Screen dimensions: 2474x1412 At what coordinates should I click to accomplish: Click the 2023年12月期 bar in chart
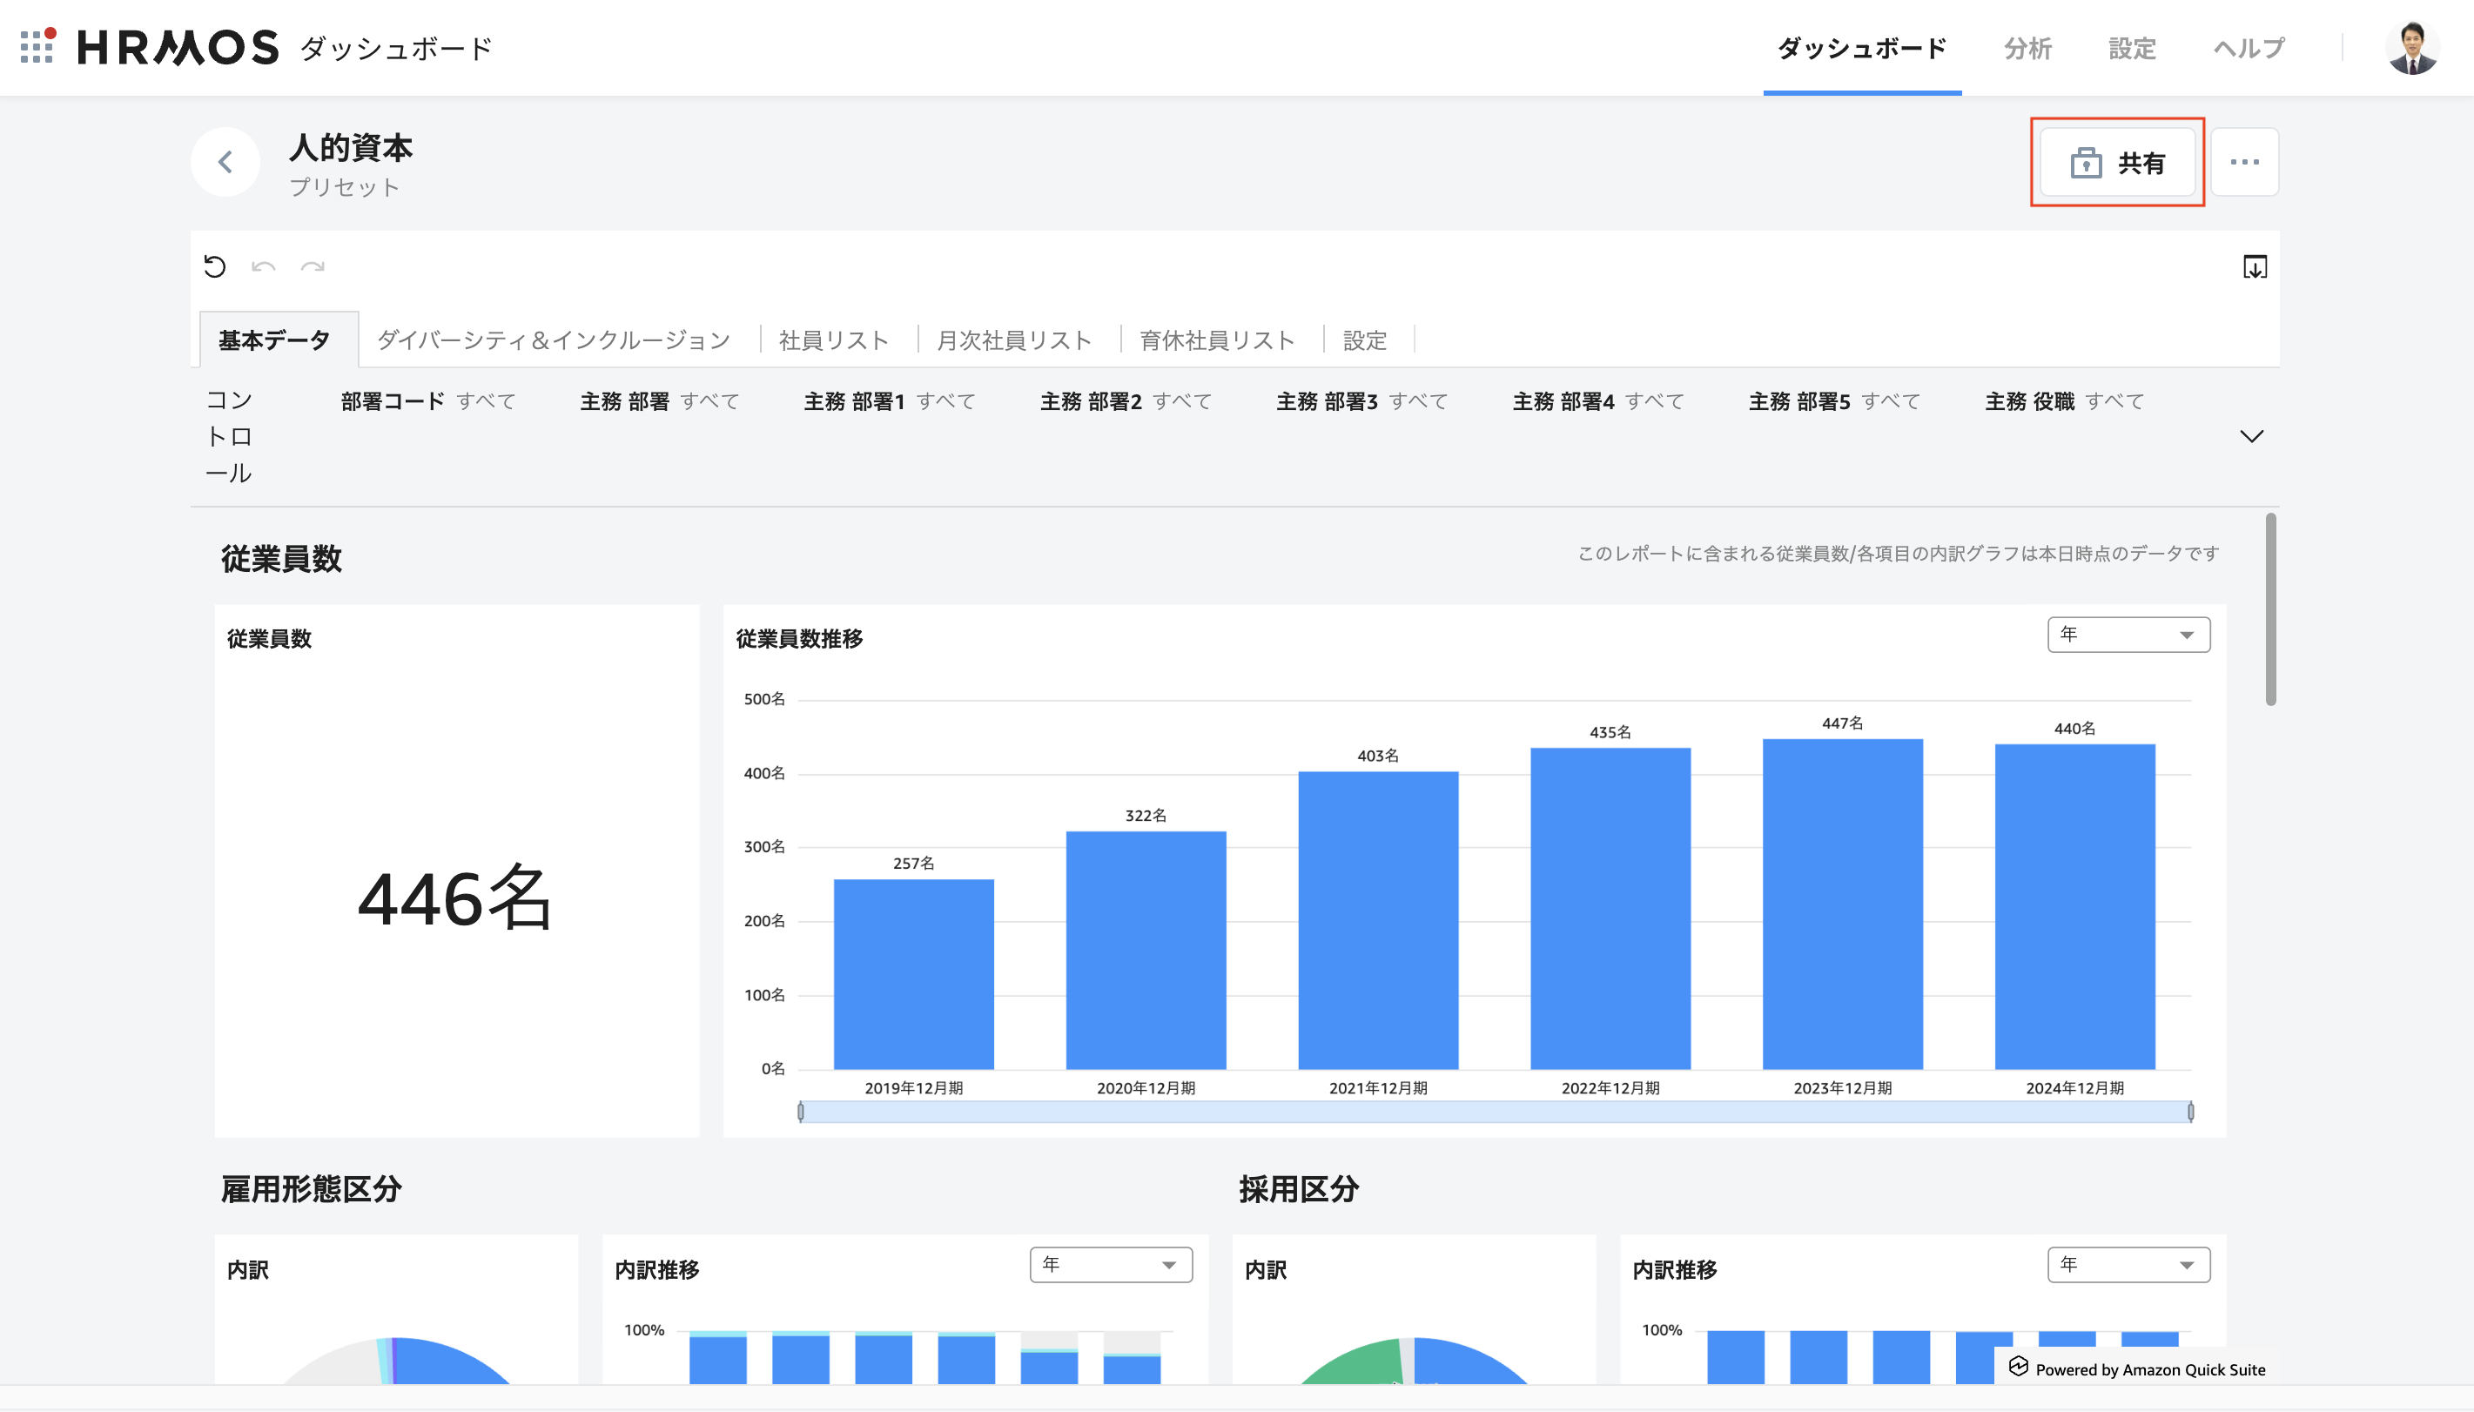(x=1842, y=904)
